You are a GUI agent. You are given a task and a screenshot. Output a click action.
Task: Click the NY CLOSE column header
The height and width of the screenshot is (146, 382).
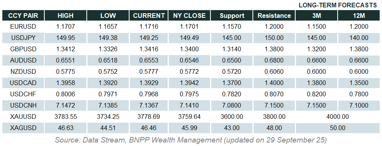point(189,16)
